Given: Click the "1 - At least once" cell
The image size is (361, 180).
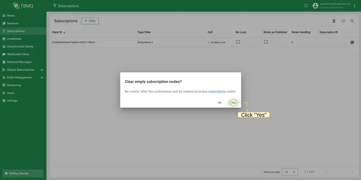Looking at the screenshot, I should pyautogui.click(x=217, y=42).
